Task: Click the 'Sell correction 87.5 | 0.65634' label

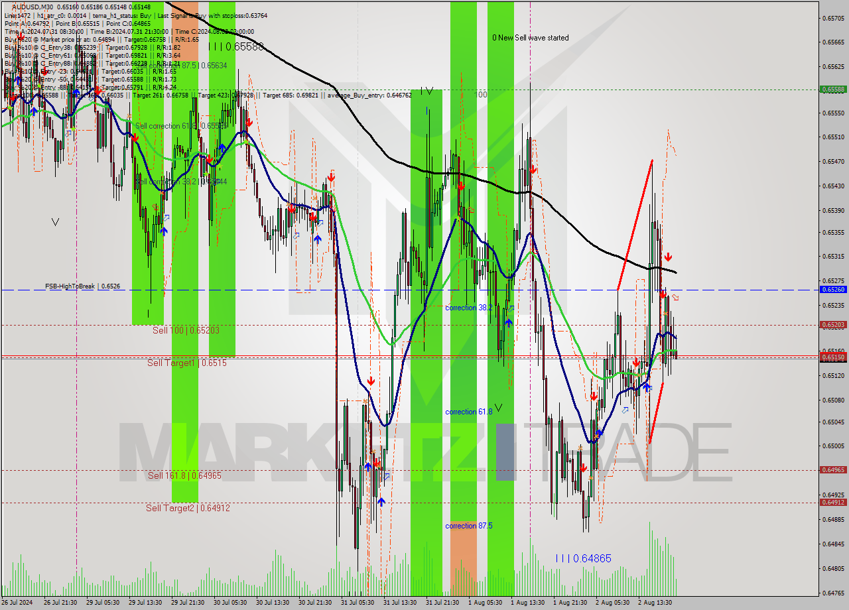Action: coord(181,66)
